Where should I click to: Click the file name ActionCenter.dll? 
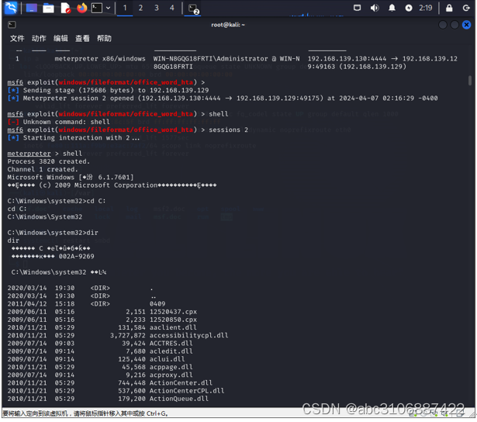[x=181, y=383]
